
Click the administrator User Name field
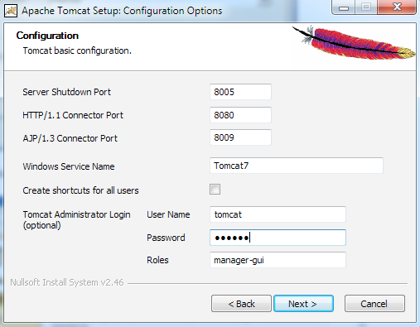coord(278,214)
